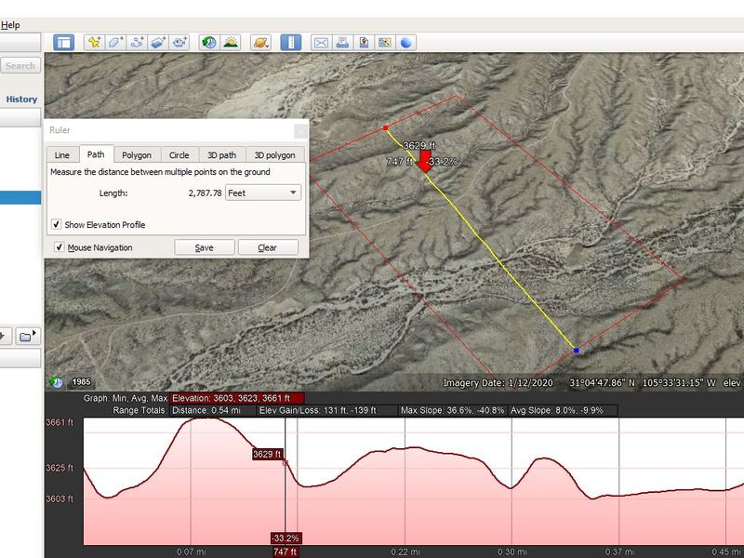The height and width of the screenshot is (558, 744).
Task: Click the -33.2% slope label below the graph
Action: (286, 538)
